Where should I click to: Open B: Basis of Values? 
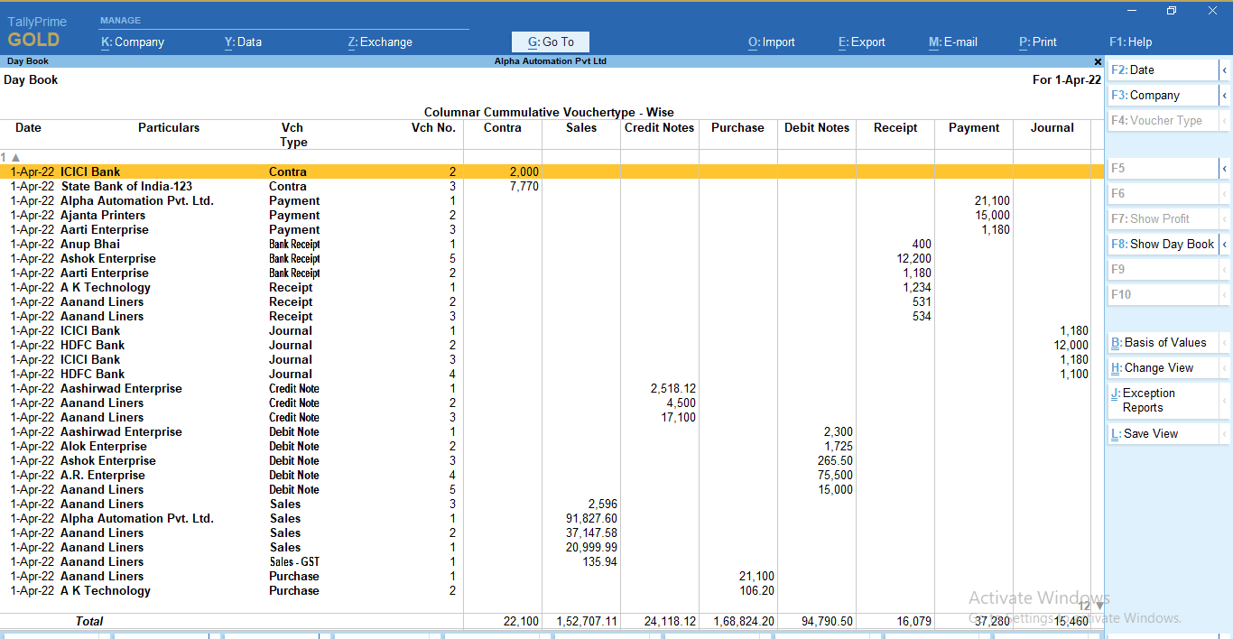click(x=1160, y=342)
